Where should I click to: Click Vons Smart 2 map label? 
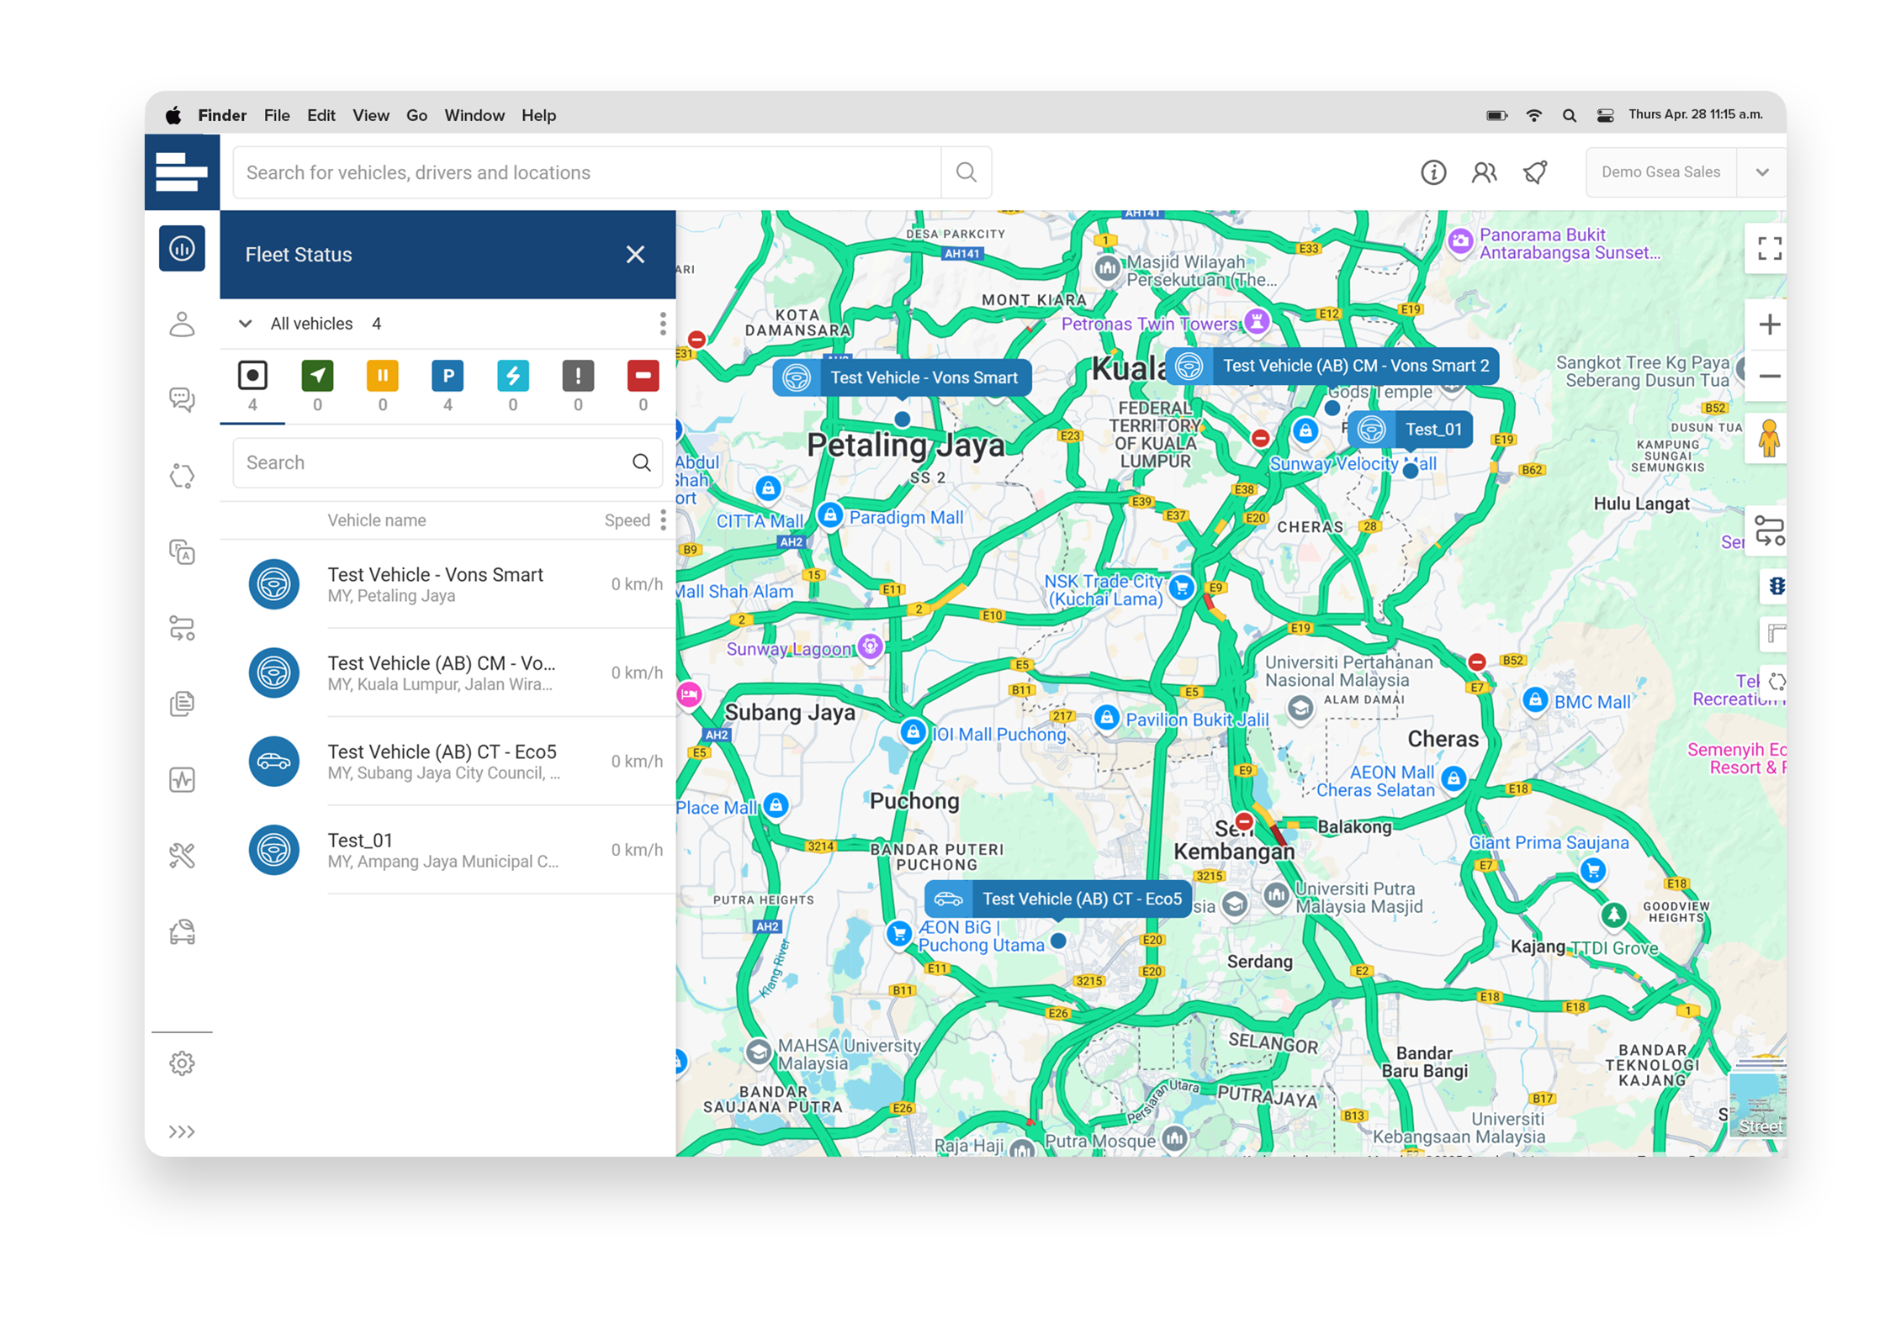click(1332, 367)
